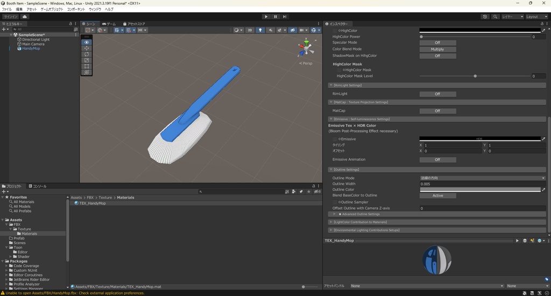Toggle ShadowMask on HihgColor Off button
Image resolution: width=551 pixels, height=296 pixels.
pyautogui.click(x=437, y=56)
